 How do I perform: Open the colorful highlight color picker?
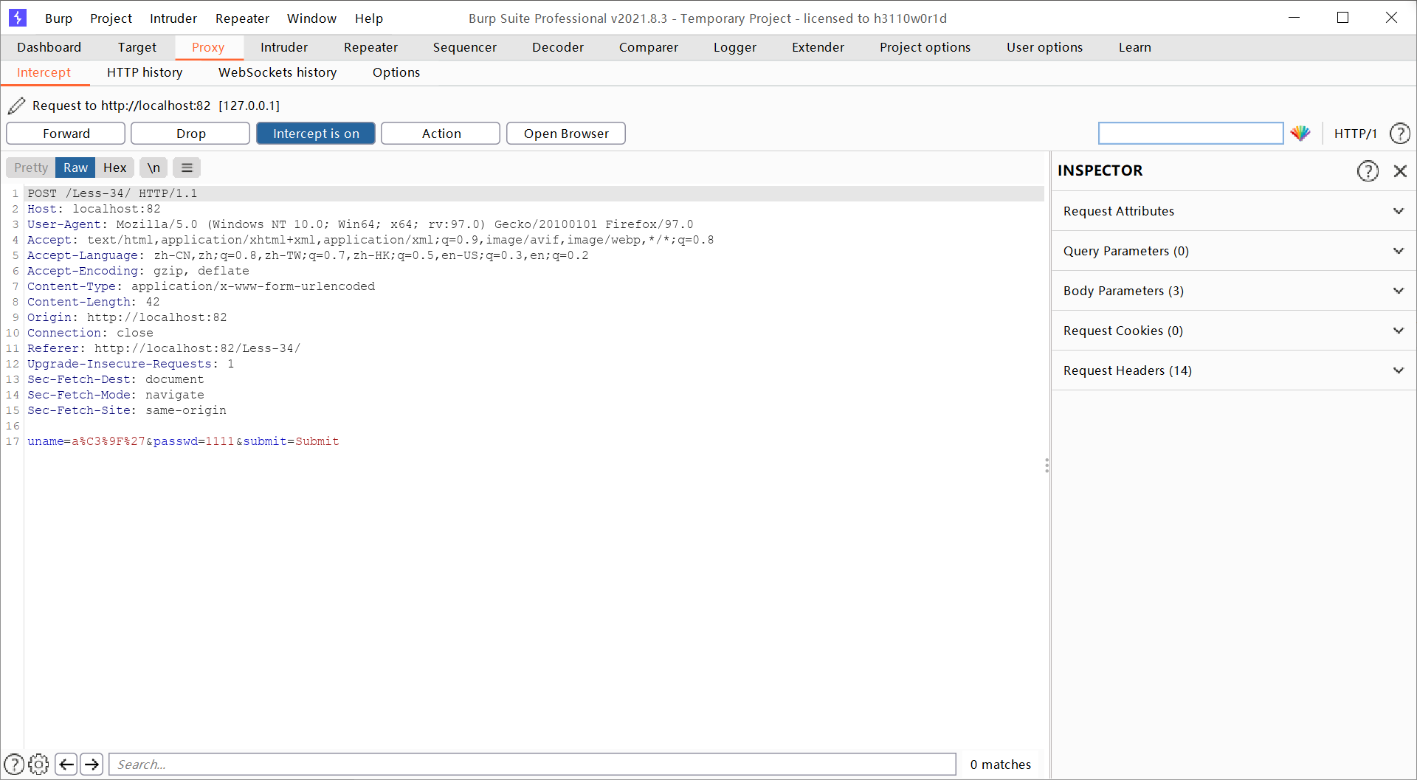[x=1300, y=134]
